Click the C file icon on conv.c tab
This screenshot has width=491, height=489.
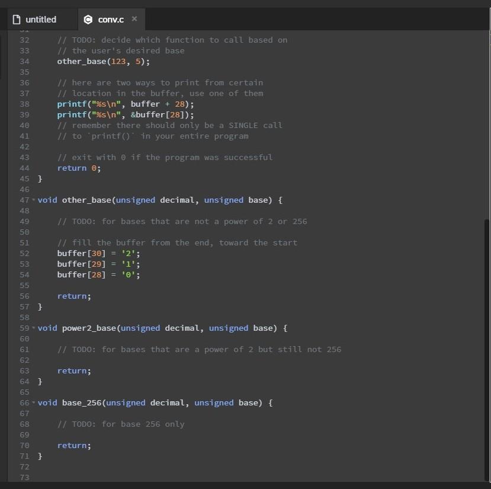pos(88,20)
